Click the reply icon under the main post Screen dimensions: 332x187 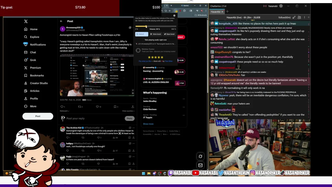(62, 106)
